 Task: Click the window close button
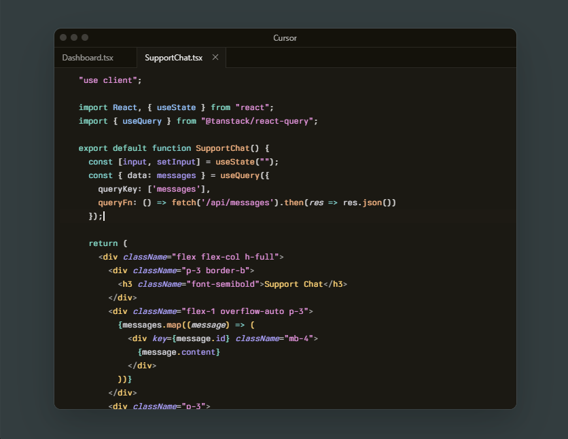[63, 37]
